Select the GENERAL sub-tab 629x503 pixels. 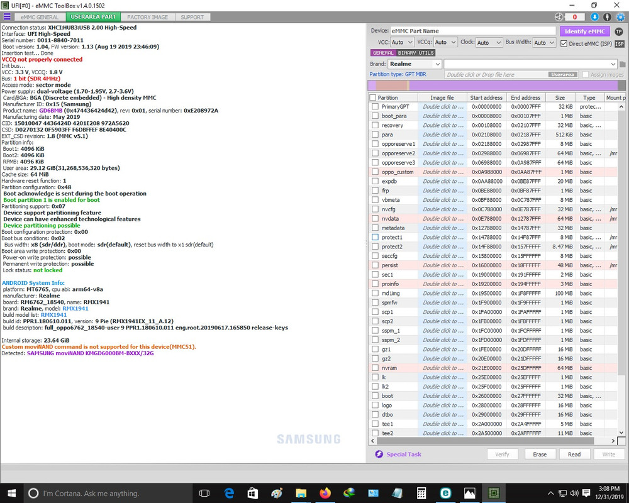coord(383,53)
